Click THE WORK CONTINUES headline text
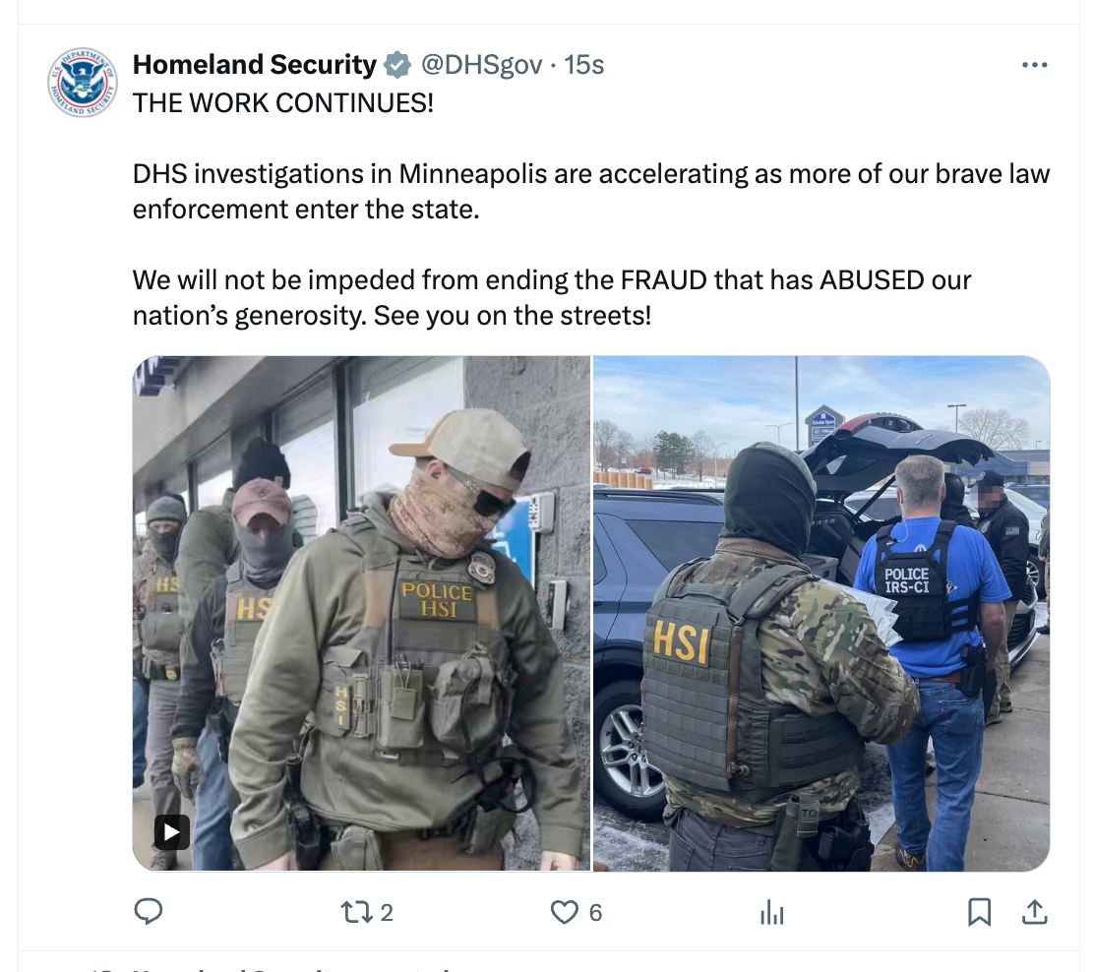Viewport: 1094px width, 972px height. point(283,103)
